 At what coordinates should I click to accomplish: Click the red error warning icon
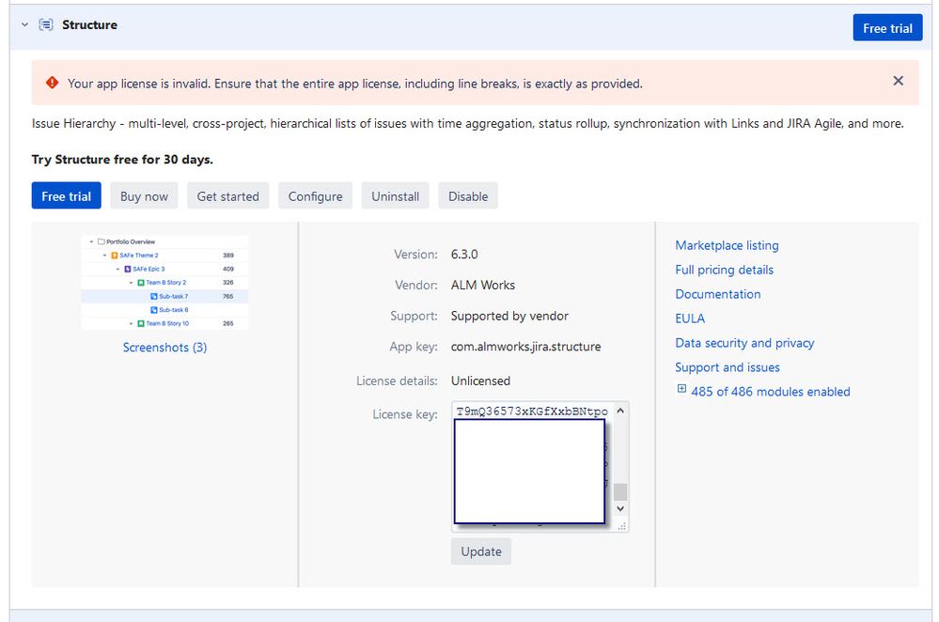click(x=52, y=83)
